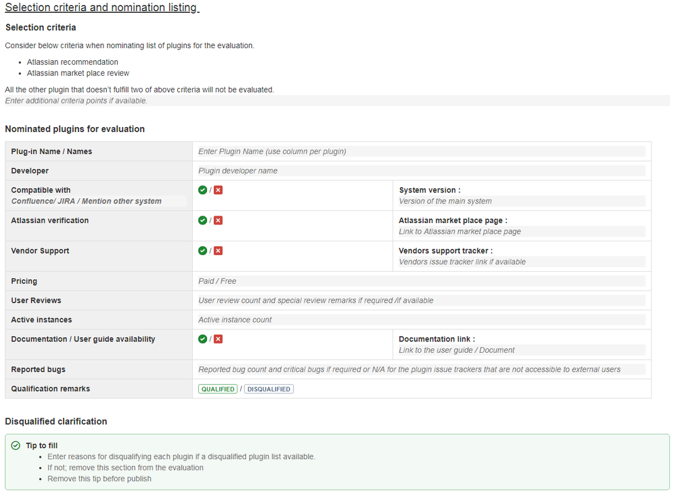Click the Paid / Free pricing field

(x=420, y=281)
